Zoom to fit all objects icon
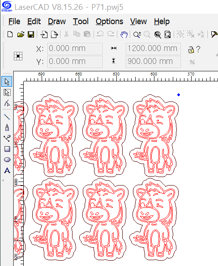Screen dimensions: 218x266 point(158,34)
